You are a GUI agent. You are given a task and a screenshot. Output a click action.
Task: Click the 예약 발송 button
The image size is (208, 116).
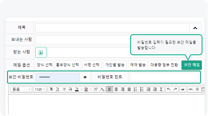tap(137, 65)
